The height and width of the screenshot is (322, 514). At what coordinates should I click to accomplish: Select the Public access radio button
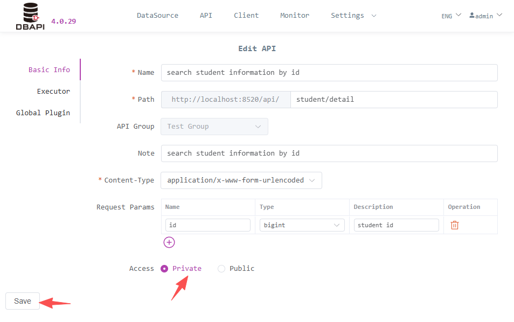[221, 268]
